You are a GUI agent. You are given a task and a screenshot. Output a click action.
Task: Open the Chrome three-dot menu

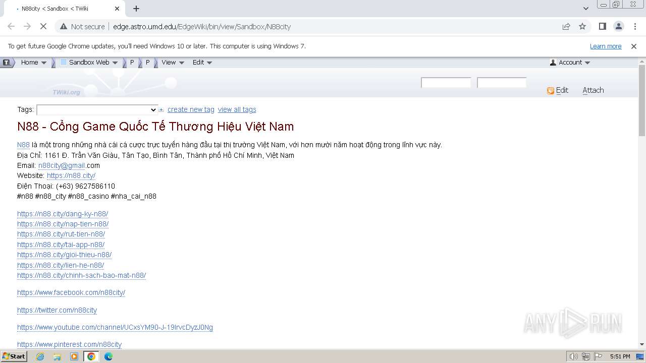(635, 26)
